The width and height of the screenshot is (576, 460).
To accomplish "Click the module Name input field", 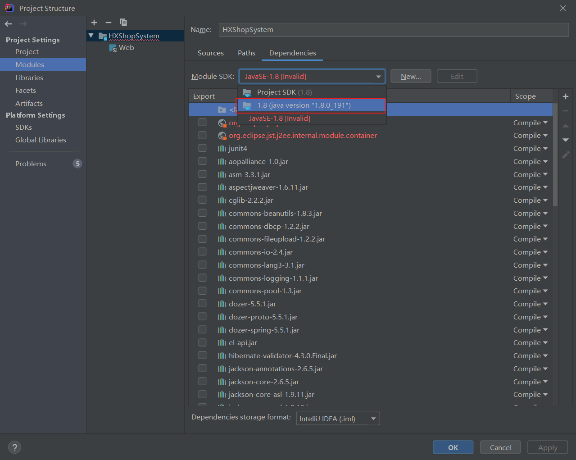I will (393, 30).
